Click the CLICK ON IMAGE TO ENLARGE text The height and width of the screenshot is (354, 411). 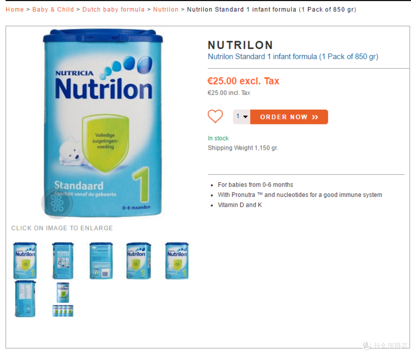pyautogui.click(x=62, y=228)
